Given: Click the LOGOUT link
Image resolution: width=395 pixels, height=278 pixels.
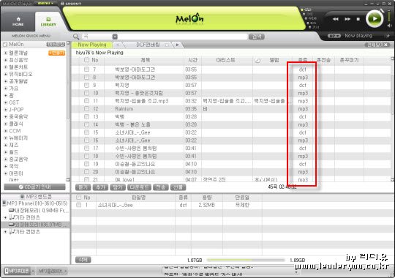Looking at the screenshot, I should point(73,4).
